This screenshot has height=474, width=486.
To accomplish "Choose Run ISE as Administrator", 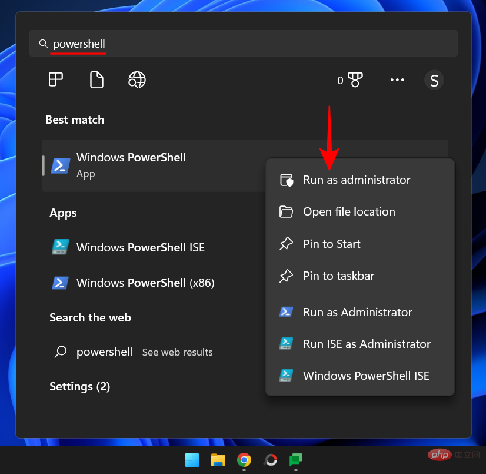I will pos(366,344).
